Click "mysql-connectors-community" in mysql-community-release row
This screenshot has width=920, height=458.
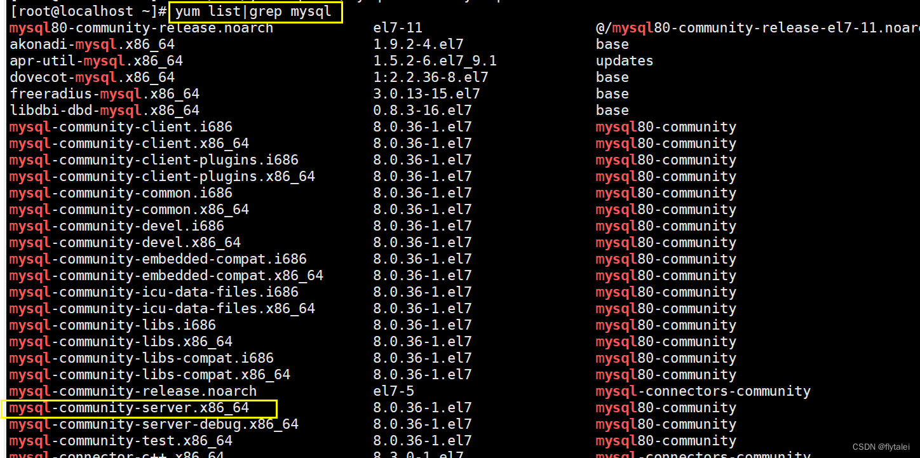[x=703, y=391]
